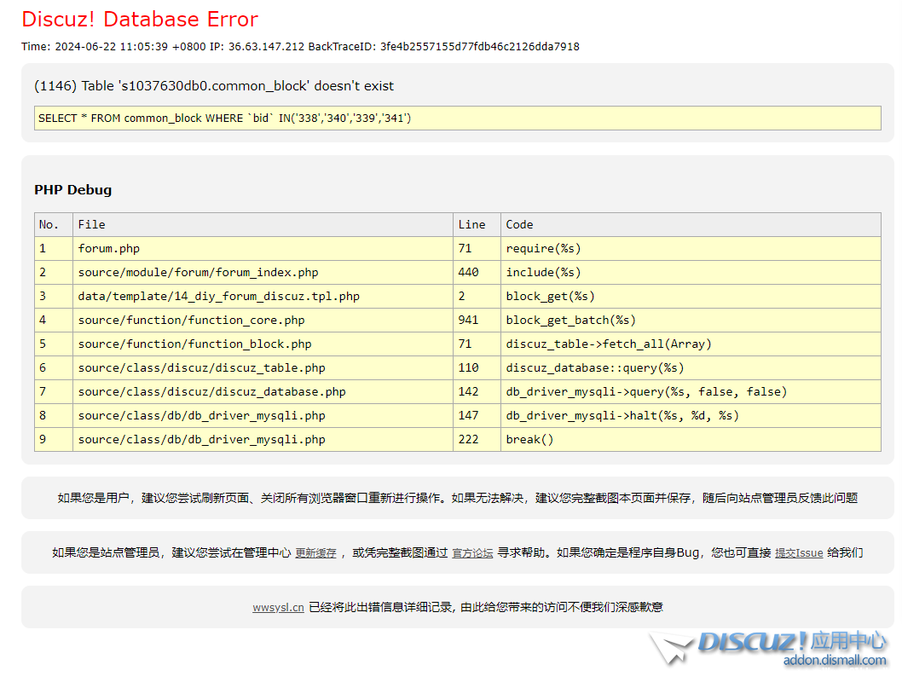
Task: Follow the 提交Issue link
Action: point(799,552)
